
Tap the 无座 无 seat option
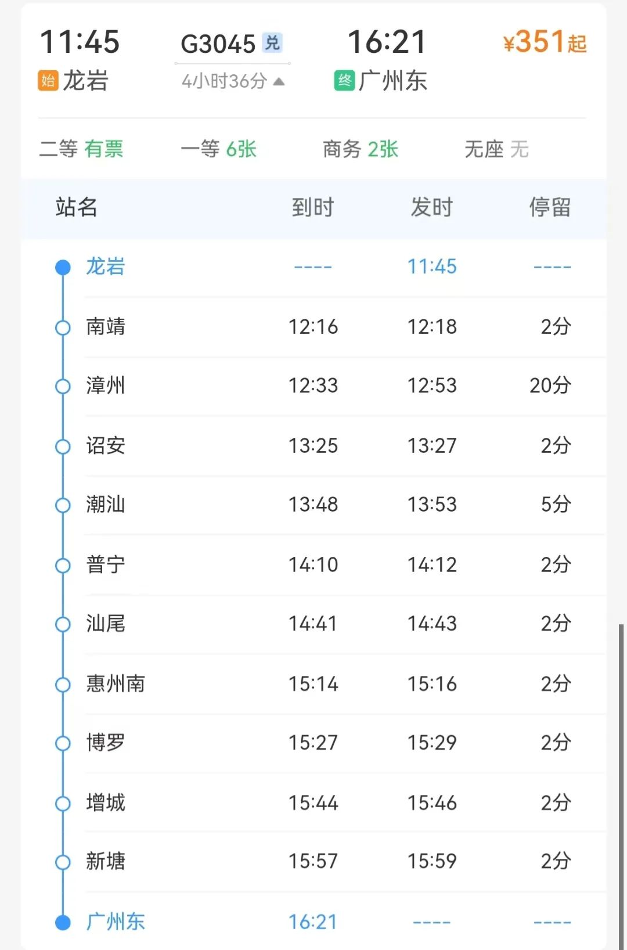point(496,149)
